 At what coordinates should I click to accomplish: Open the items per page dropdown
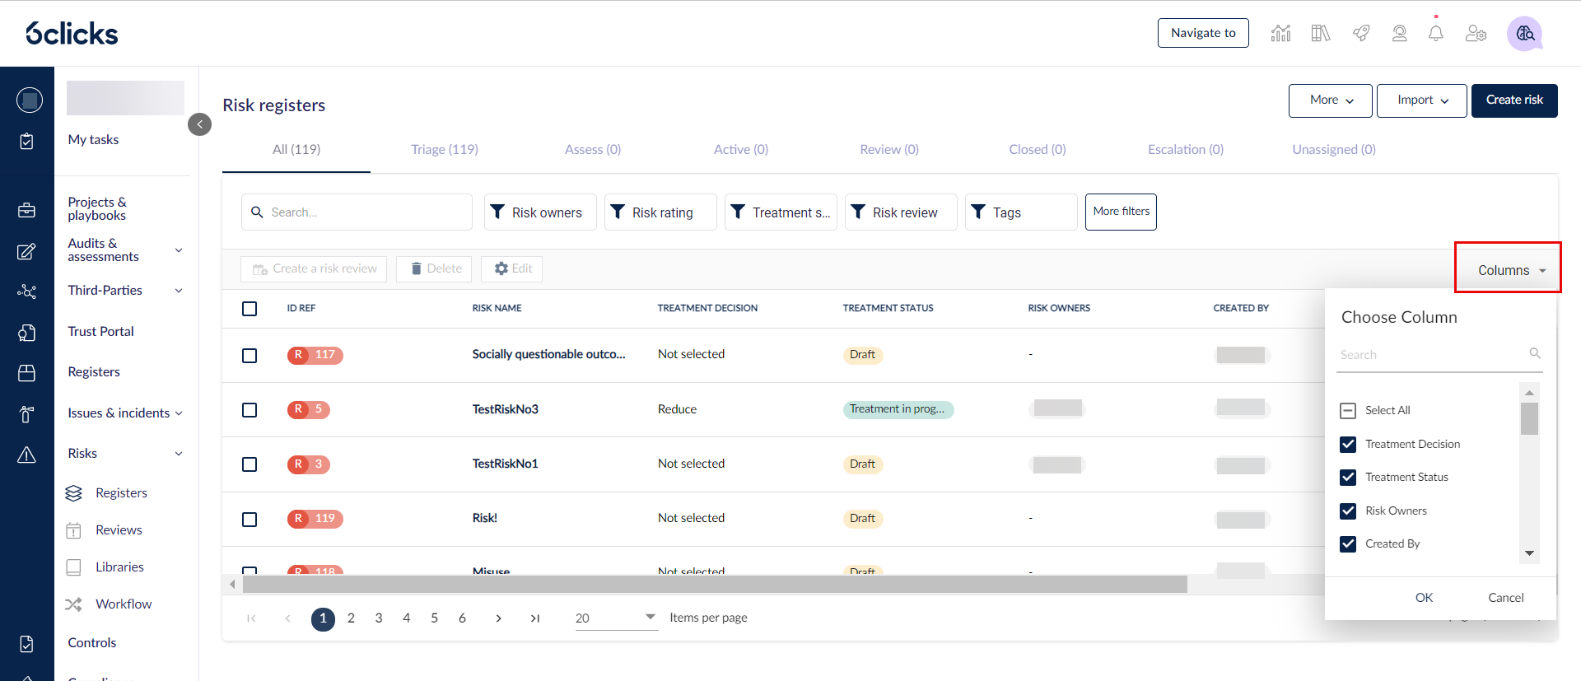pyautogui.click(x=616, y=618)
